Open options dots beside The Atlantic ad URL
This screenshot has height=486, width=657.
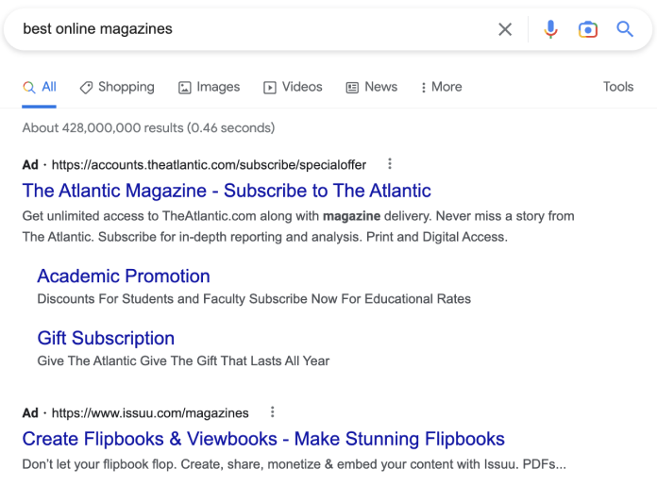click(x=390, y=164)
